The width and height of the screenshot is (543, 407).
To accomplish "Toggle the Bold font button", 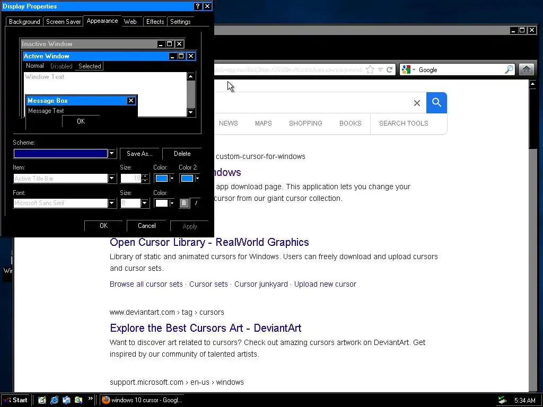I will point(184,203).
